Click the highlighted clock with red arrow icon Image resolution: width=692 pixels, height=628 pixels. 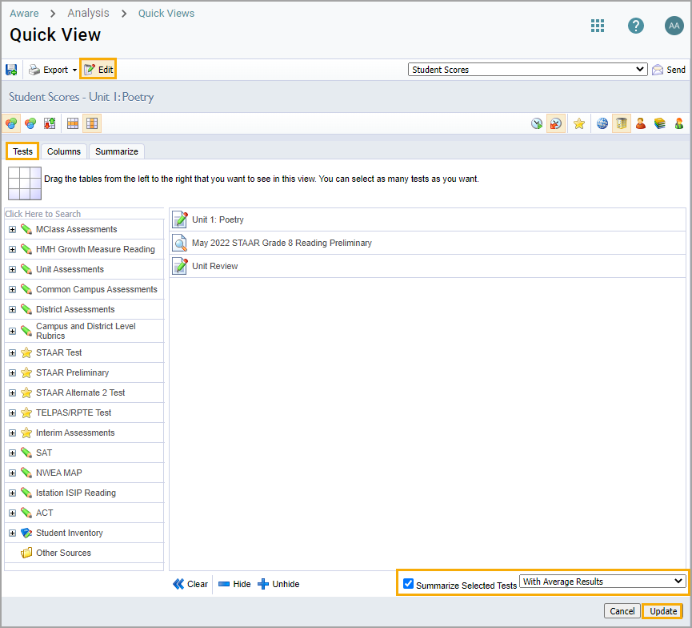pos(556,123)
